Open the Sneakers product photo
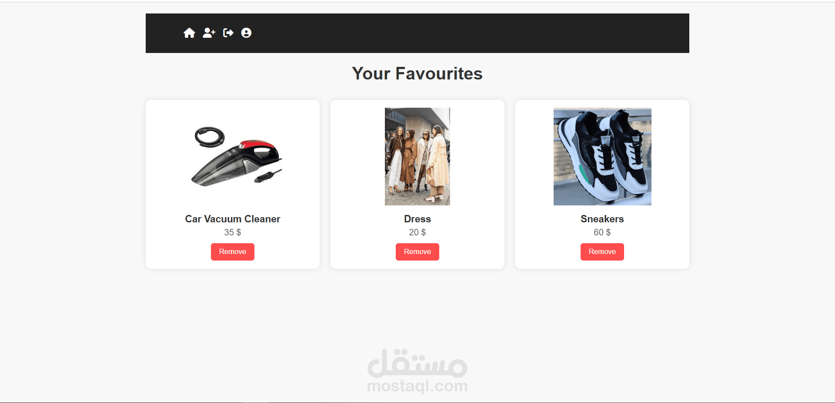This screenshot has height=403, width=835. pyautogui.click(x=602, y=156)
